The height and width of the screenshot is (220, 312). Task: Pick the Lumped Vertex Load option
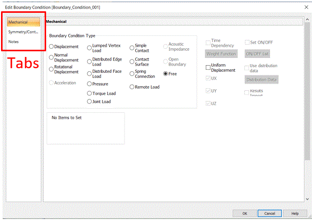tap(89, 47)
